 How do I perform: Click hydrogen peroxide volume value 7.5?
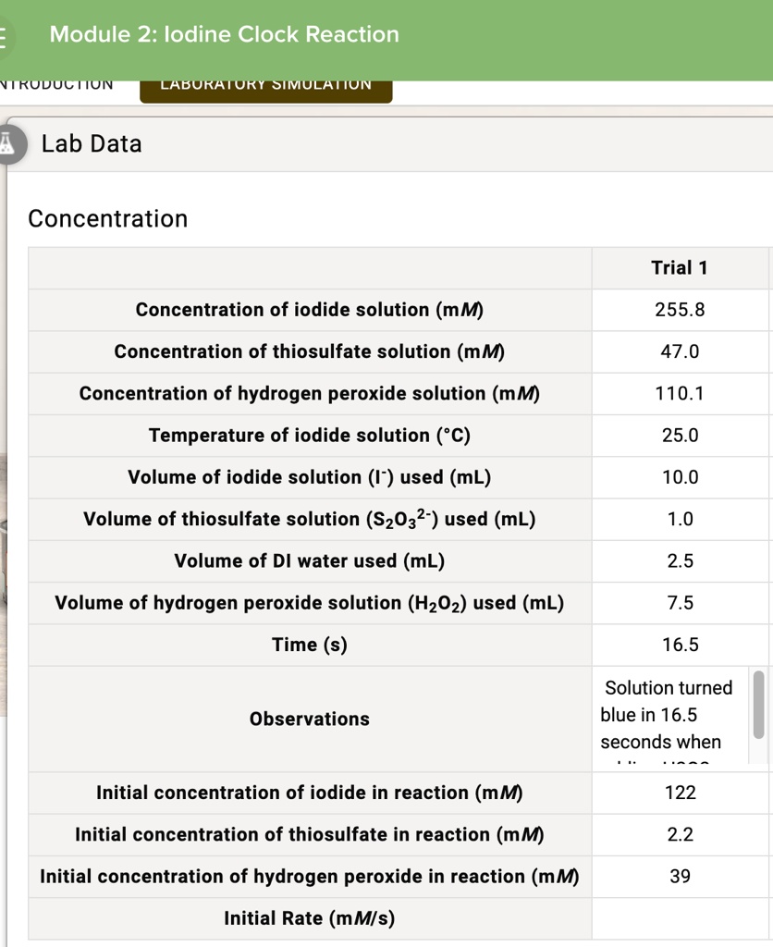point(680,603)
